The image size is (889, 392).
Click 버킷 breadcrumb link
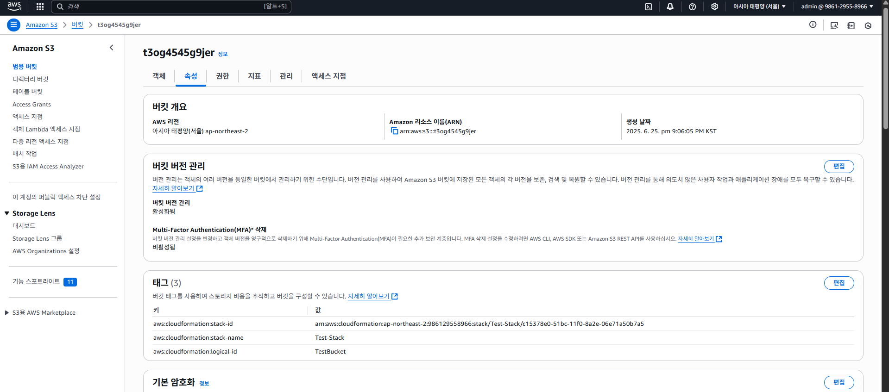[x=77, y=25]
